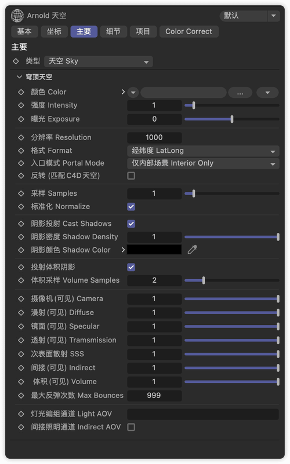Click keyframe diamond for 体积 (可见) Volume
This screenshot has width=290, height=464.
[x=21, y=382]
